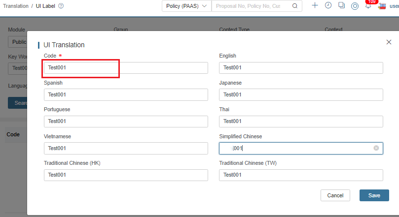Click the plus icon in the header
399x217 pixels.
(315, 5)
